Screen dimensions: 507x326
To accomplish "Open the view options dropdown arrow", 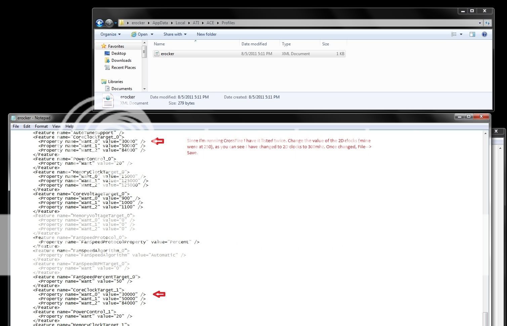I will pyautogui.click(x=461, y=34).
